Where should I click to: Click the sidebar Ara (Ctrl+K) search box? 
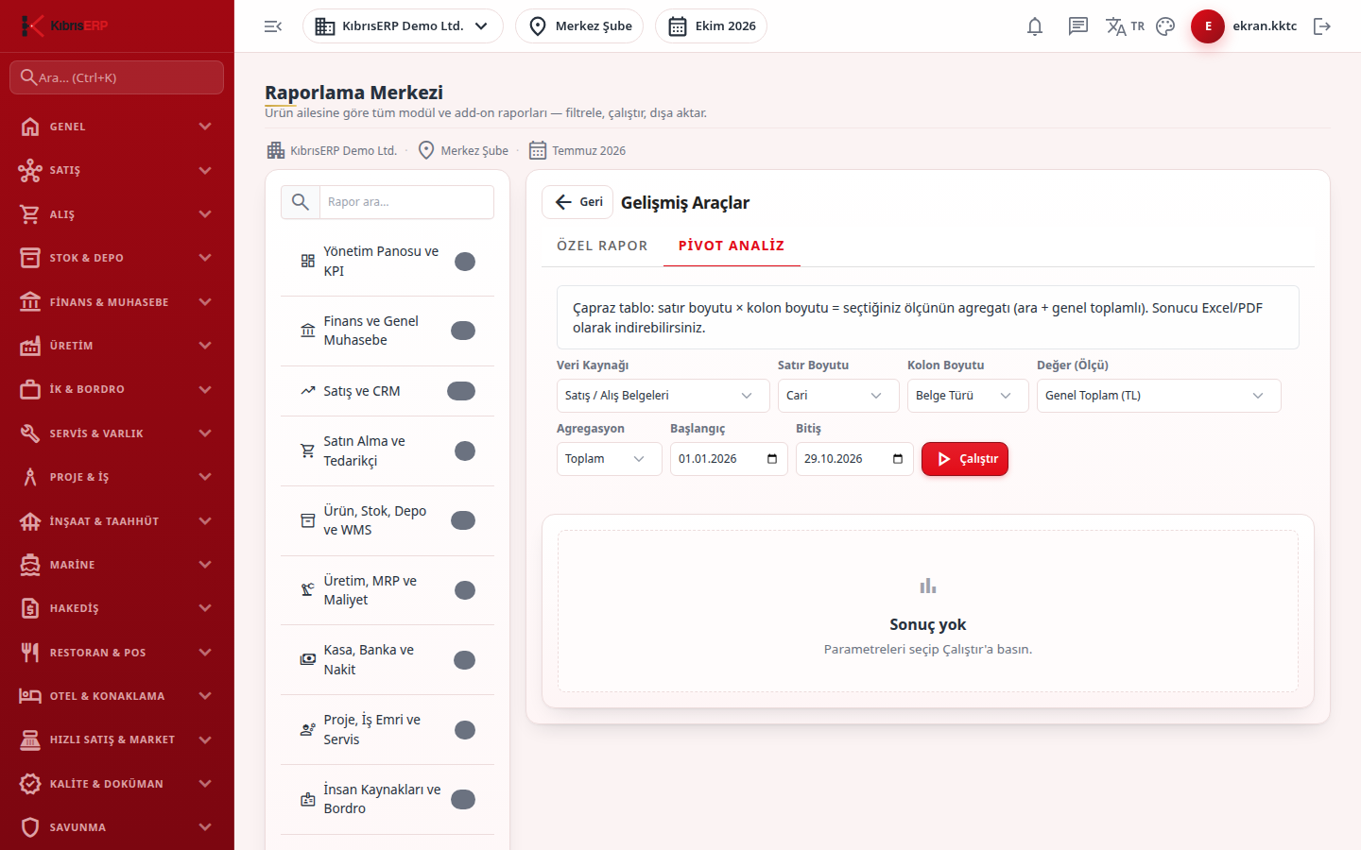117,77
